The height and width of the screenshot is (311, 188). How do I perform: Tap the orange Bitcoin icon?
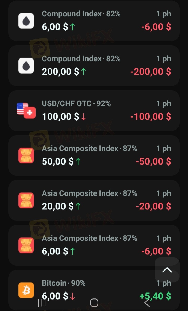coord(26,290)
